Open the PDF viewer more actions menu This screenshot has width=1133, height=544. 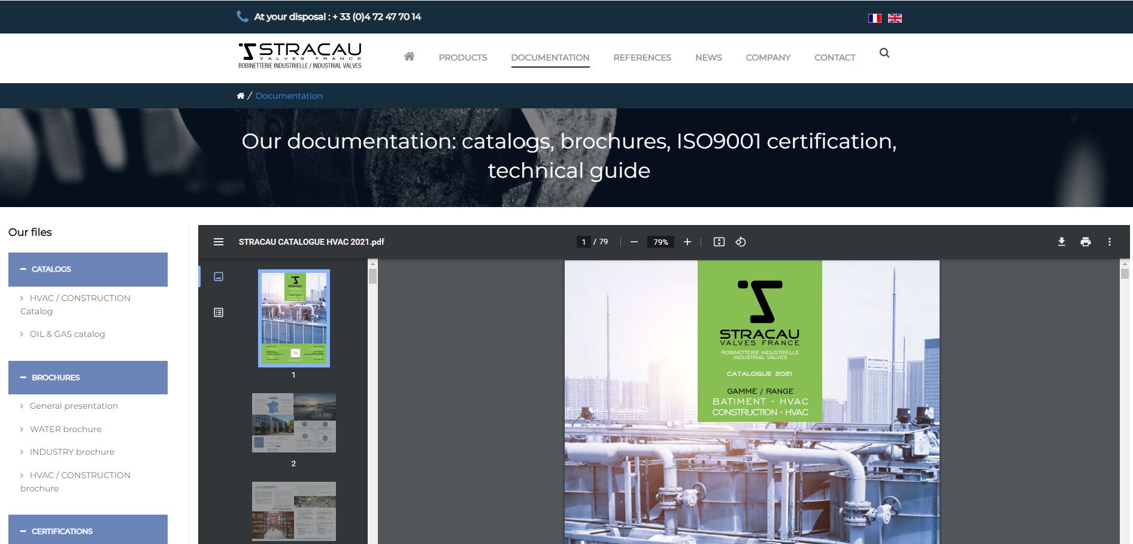[x=1110, y=242]
